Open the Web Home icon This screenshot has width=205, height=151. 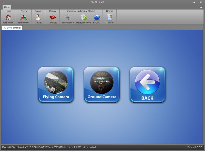coord(8,18)
